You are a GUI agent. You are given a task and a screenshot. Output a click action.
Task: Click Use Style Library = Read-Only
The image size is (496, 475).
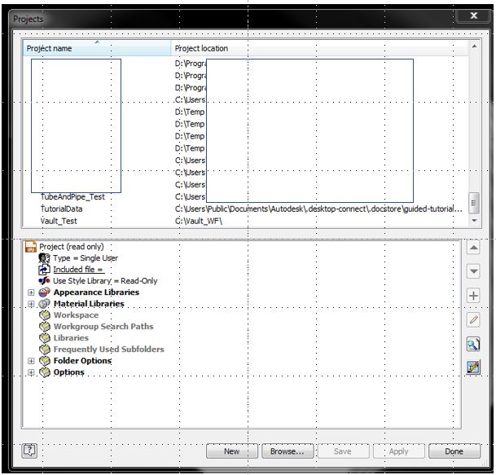[105, 281]
